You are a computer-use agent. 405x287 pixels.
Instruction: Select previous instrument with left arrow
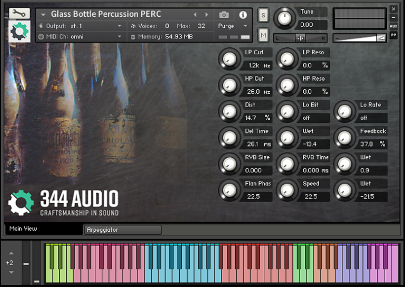pyautogui.click(x=195, y=15)
